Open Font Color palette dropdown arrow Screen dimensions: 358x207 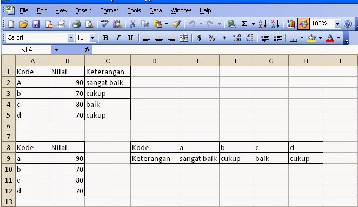click(x=339, y=38)
